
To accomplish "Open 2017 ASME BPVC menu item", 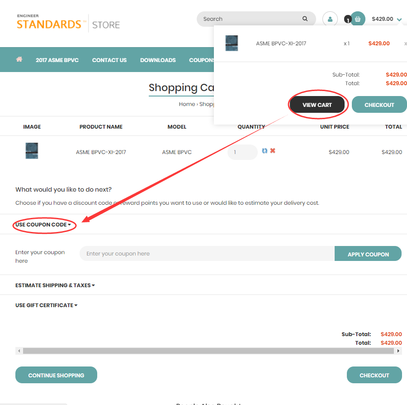I will click(x=57, y=60).
